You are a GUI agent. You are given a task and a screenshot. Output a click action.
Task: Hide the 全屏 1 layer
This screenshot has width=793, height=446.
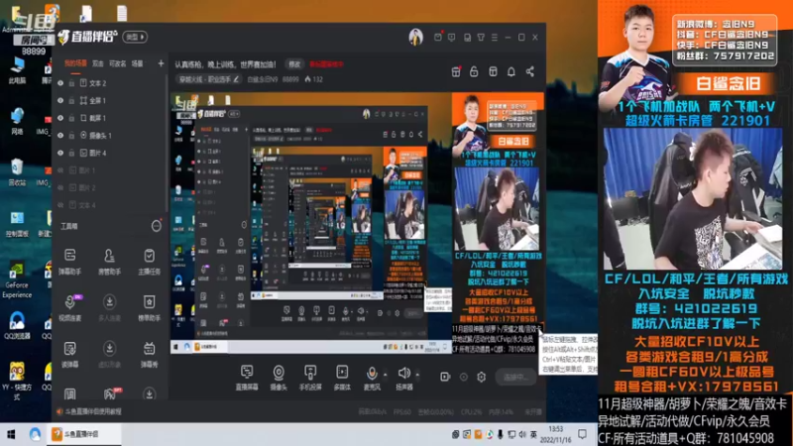click(60, 101)
